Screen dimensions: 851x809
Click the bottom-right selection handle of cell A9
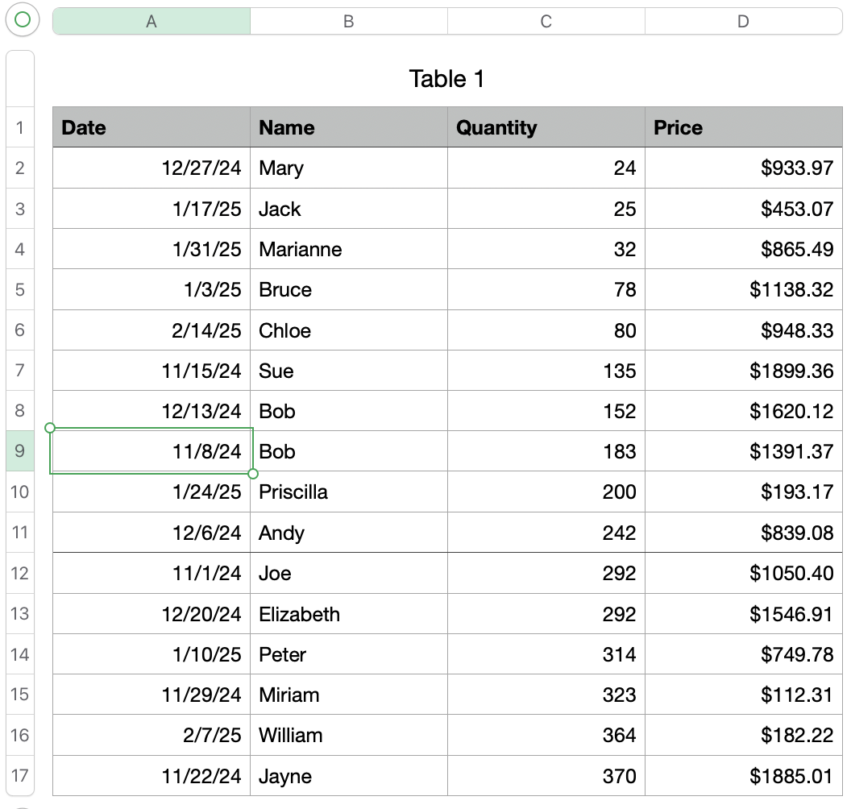coord(253,473)
